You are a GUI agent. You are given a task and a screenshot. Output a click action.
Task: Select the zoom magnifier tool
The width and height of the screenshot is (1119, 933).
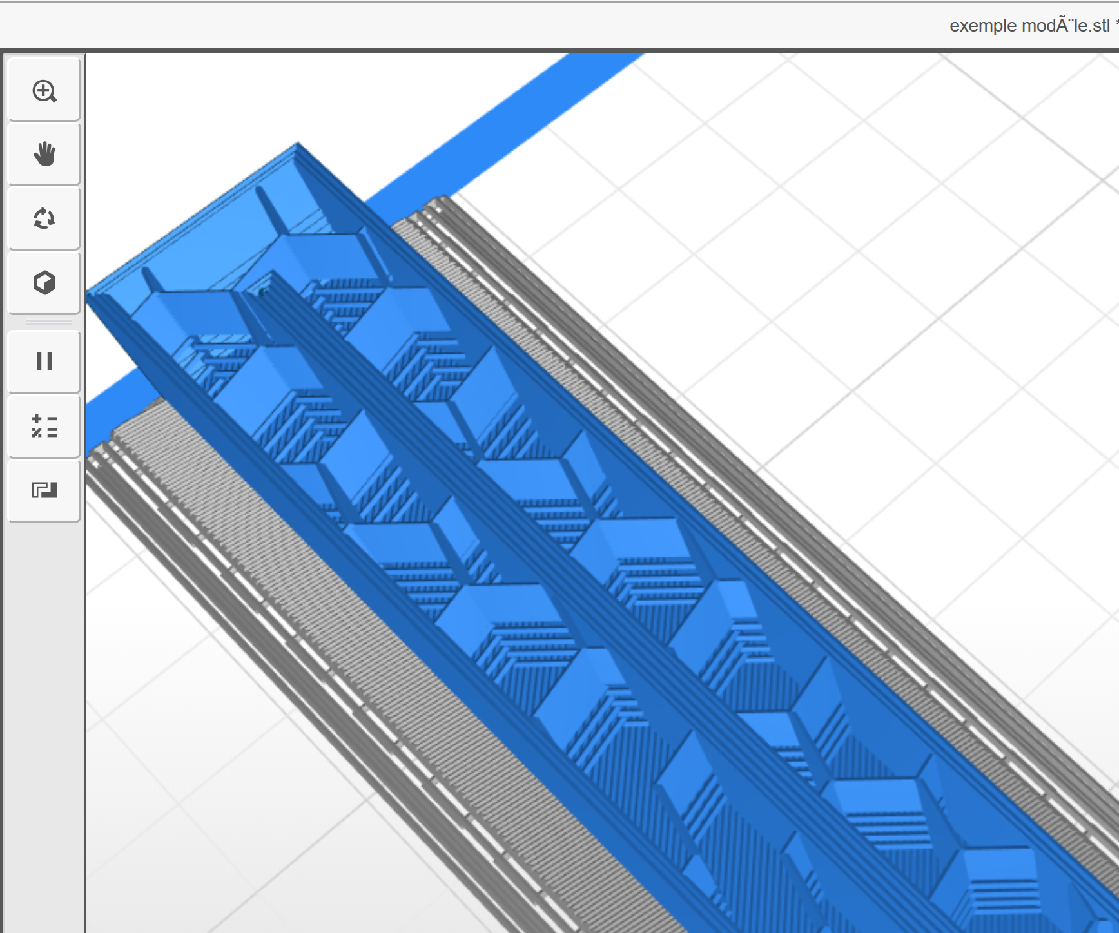click(x=44, y=90)
